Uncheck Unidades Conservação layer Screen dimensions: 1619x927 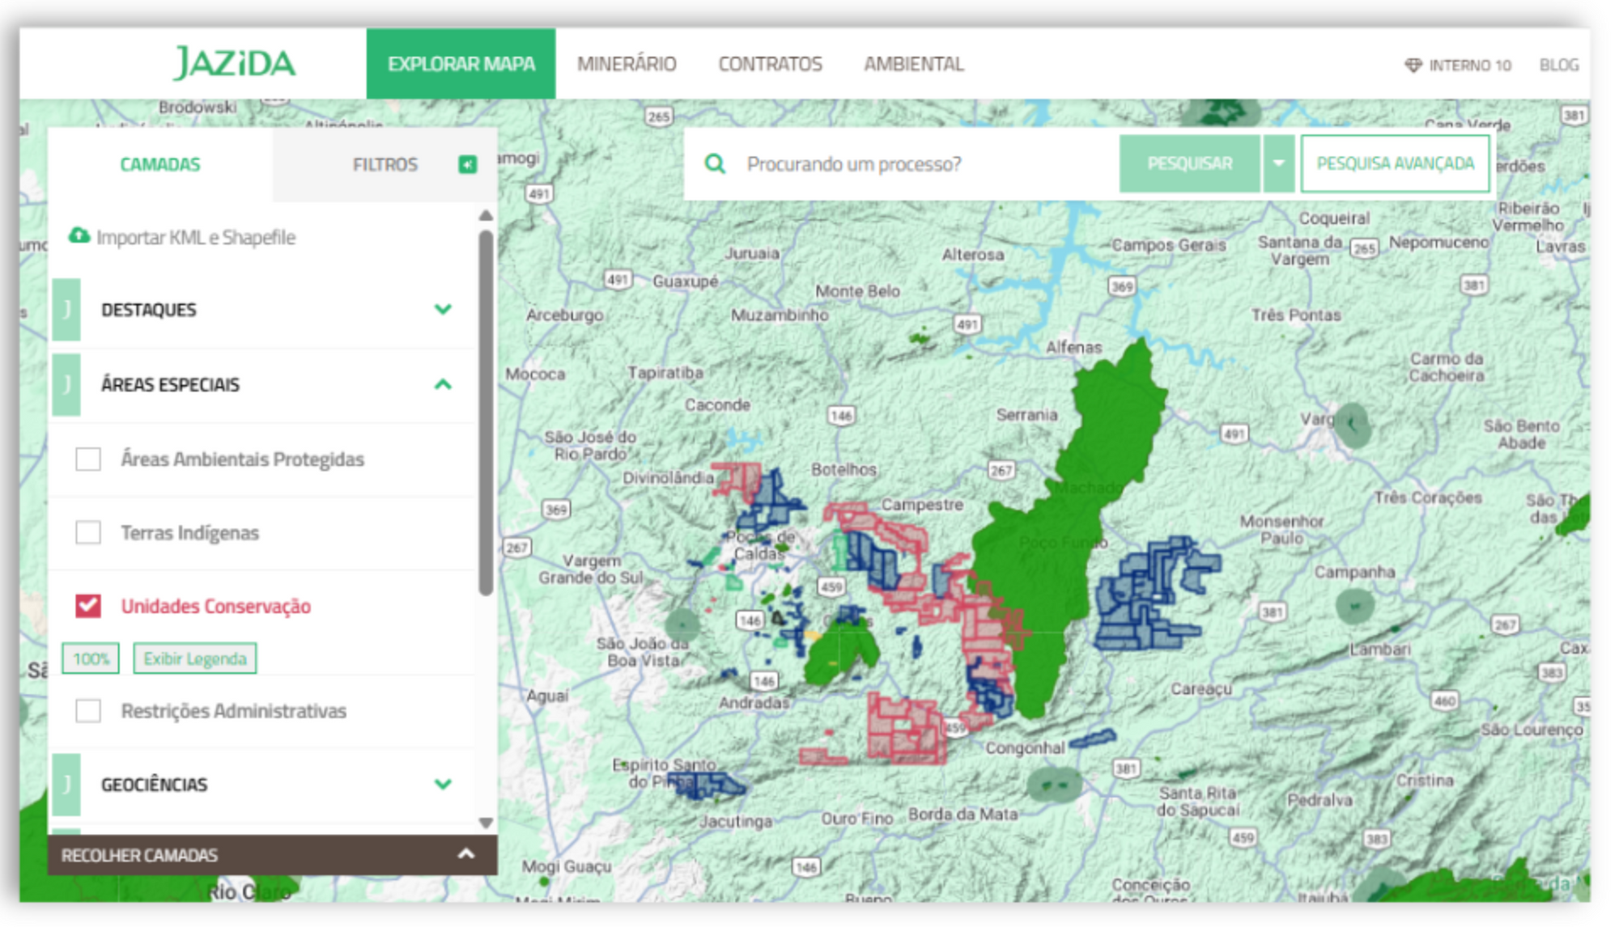[88, 606]
